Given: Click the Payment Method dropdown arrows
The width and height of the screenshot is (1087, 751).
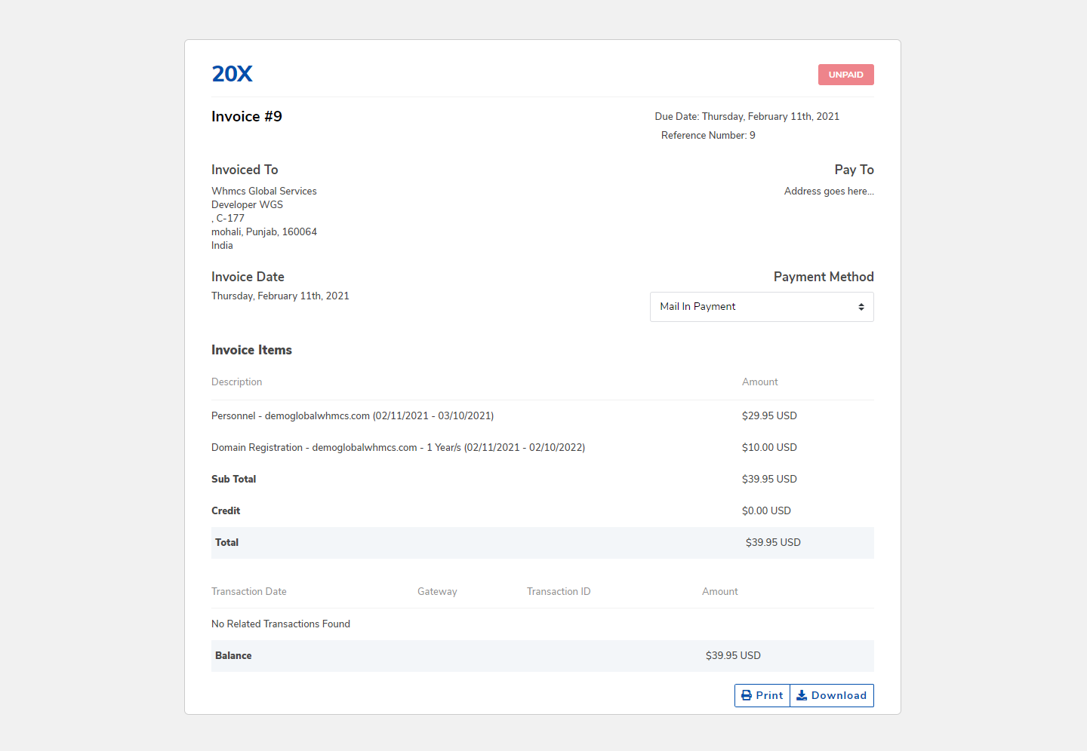Looking at the screenshot, I should [861, 307].
